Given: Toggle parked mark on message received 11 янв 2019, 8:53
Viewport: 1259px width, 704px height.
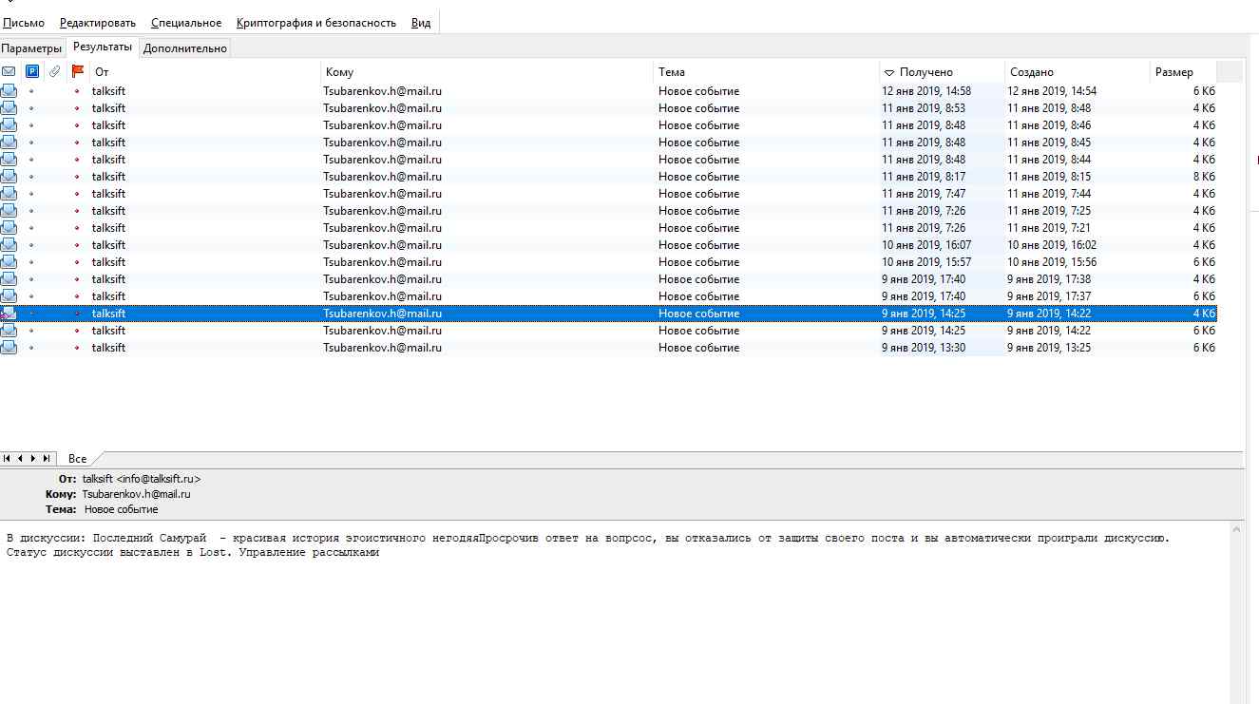Looking at the screenshot, I should coord(31,108).
